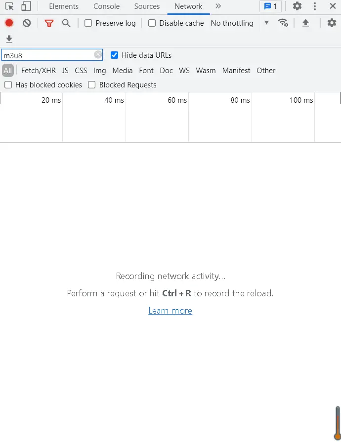Activate the inspect element picker icon

click(x=9, y=6)
